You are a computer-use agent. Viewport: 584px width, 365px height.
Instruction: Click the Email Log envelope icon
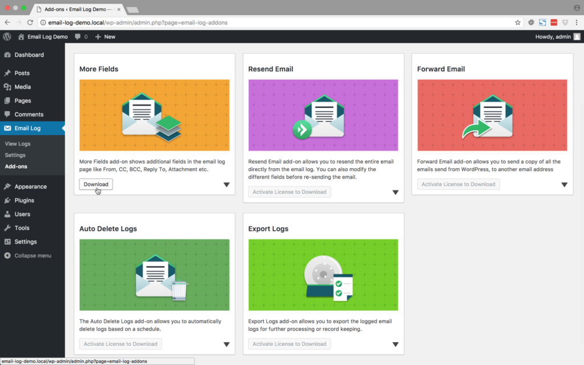click(x=7, y=128)
